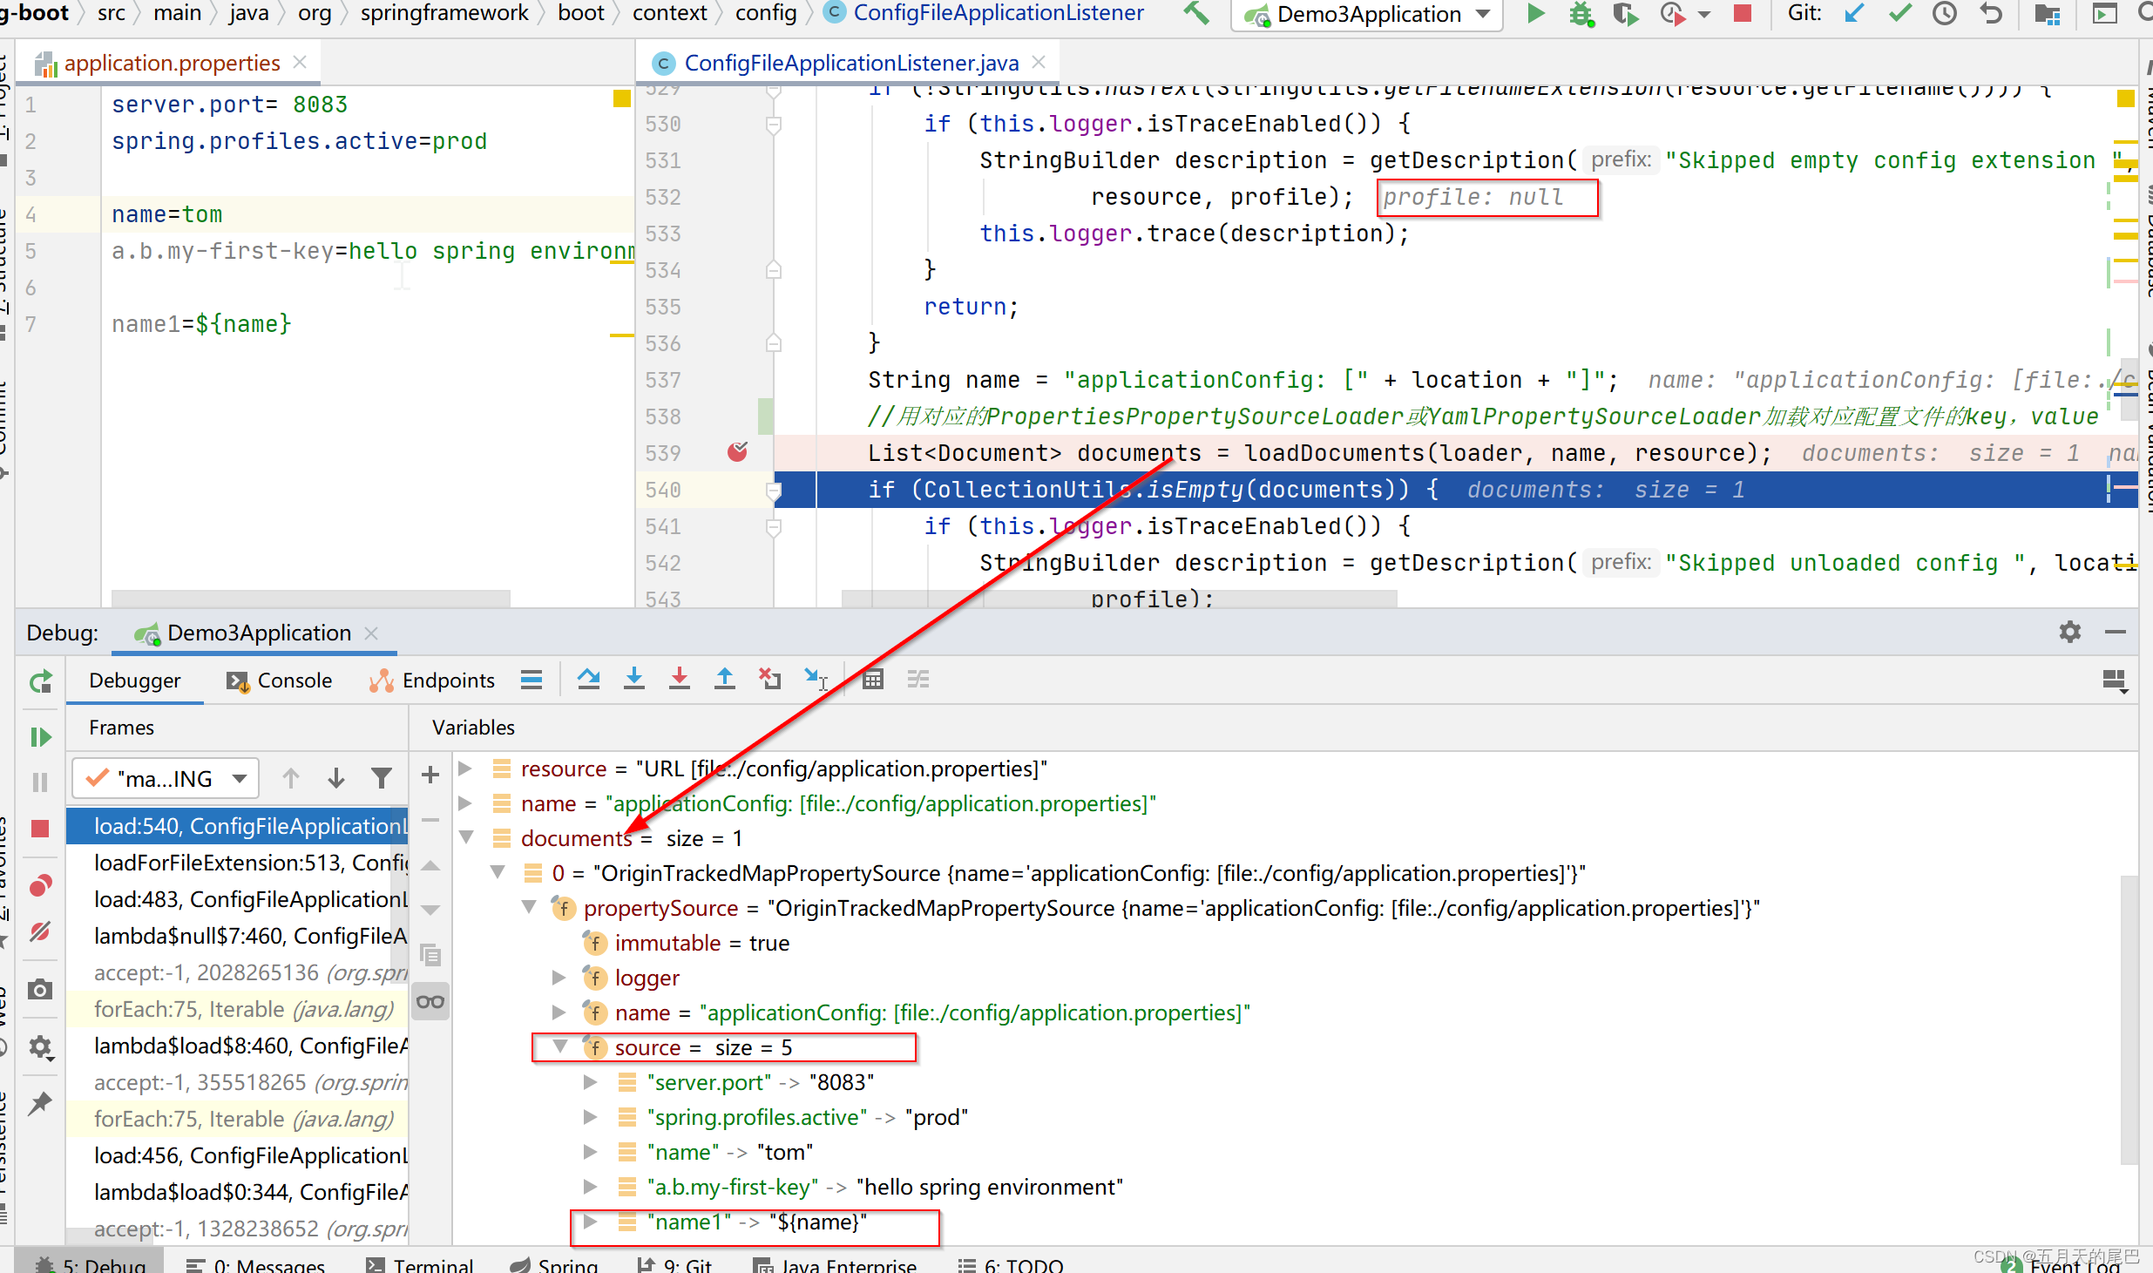Click the Rerun Demo3Application icon
This screenshot has height=1273, width=2153.
point(40,681)
